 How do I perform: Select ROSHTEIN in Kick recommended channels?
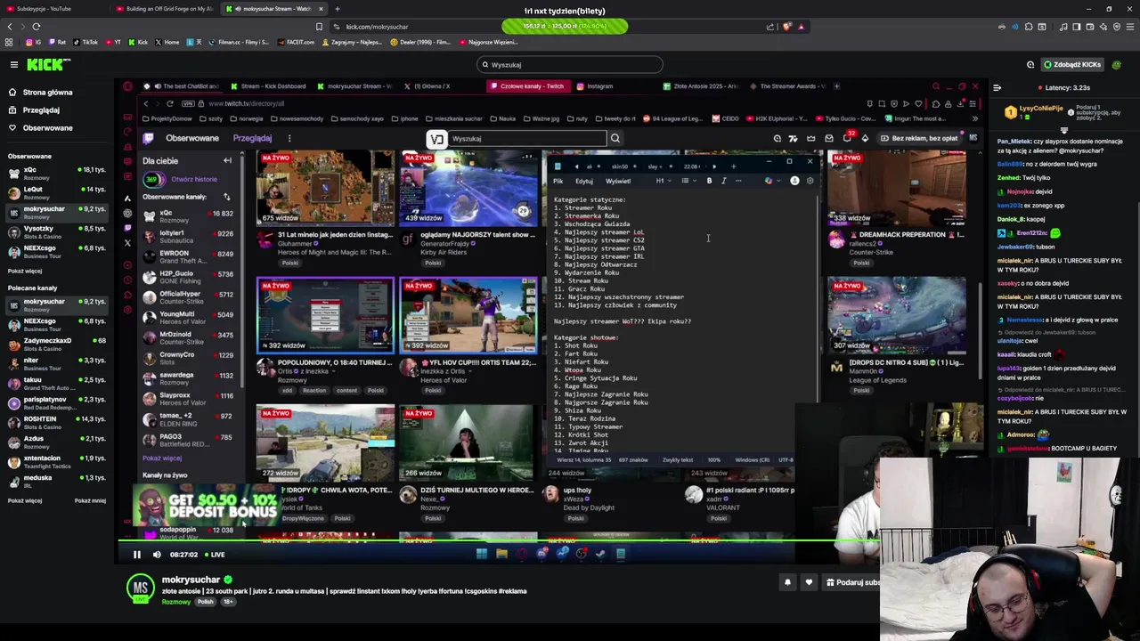[57, 422]
